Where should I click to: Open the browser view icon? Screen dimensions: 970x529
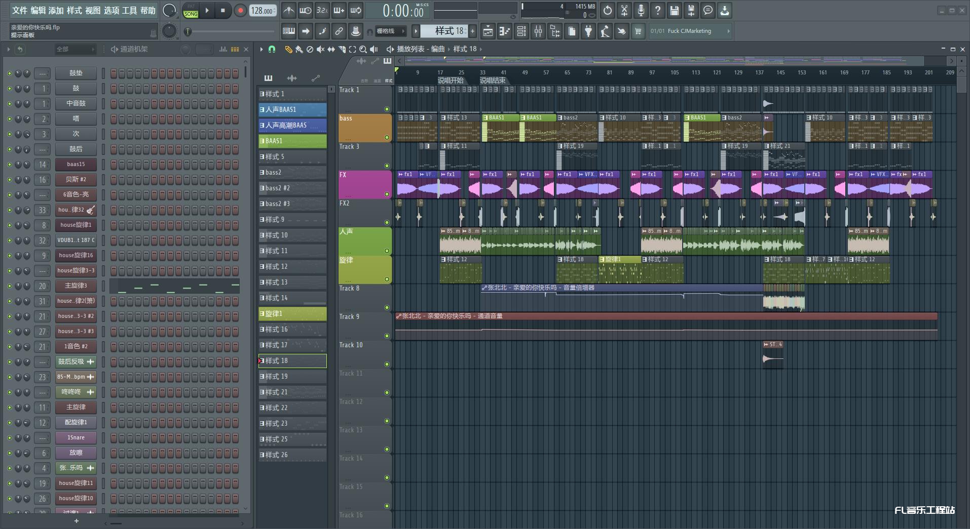pos(554,31)
